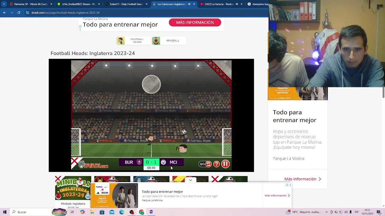Close the Palmeiras SP tab
Image resolution: width=385 pixels, height=216 pixels.
click(51, 4)
